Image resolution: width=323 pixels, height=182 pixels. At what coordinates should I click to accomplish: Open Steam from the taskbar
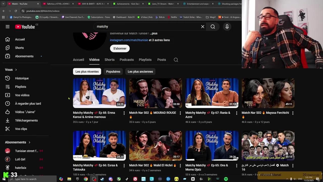(x=102, y=179)
